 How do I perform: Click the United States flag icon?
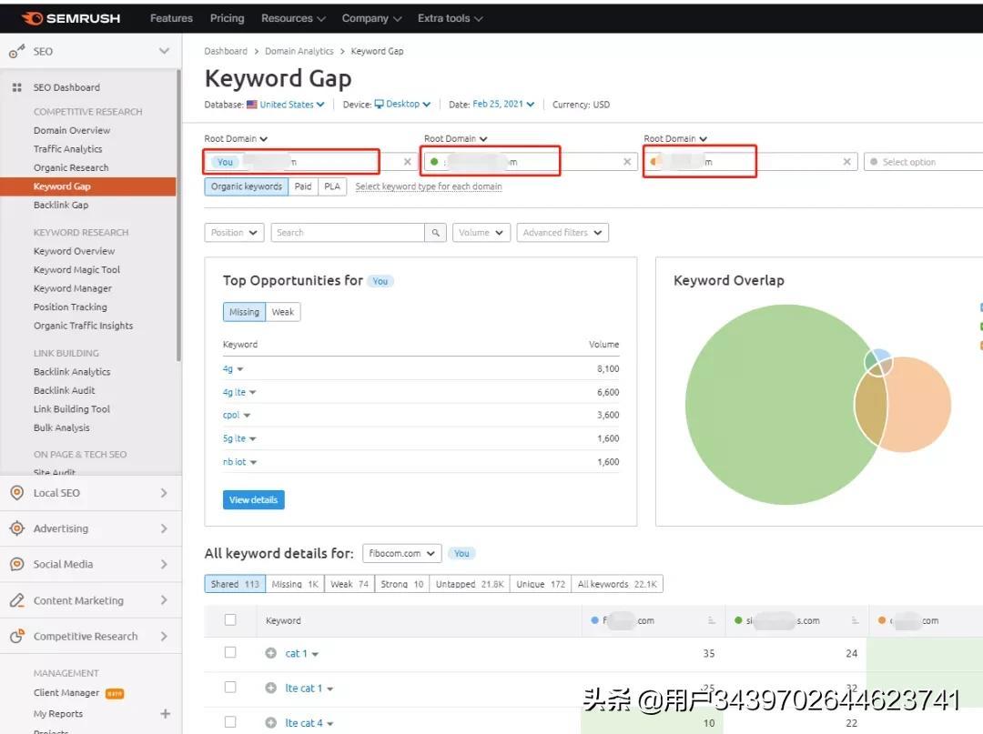click(252, 105)
